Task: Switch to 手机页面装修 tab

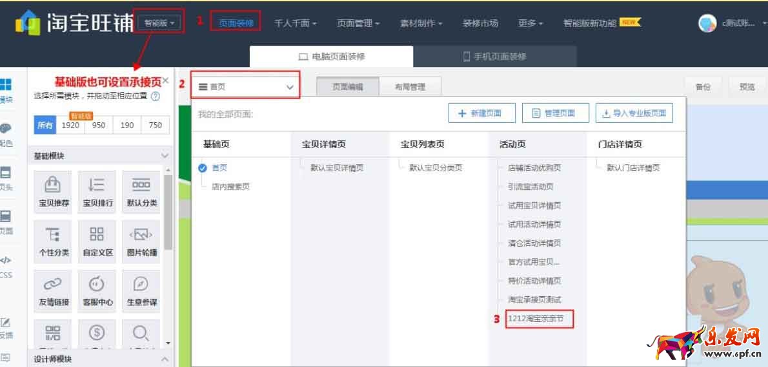Action: (x=495, y=57)
